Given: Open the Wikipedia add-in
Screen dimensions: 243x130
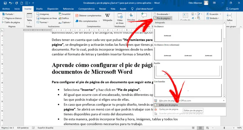Looking at the screenshot, I should click(x=108, y=17).
